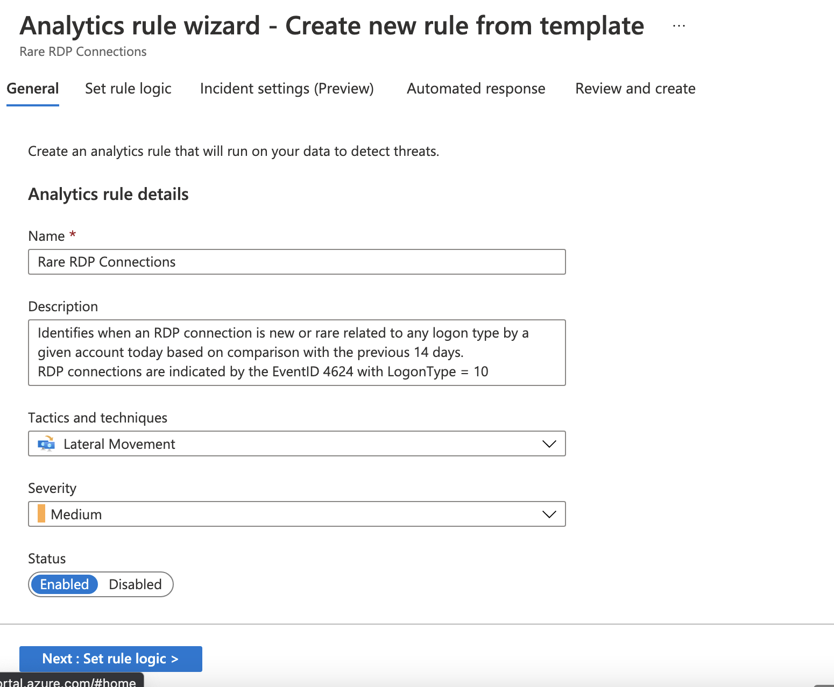Viewport: 834px width, 687px height.
Task: Open the Severity dropdown
Action: (x=549, y=514)
